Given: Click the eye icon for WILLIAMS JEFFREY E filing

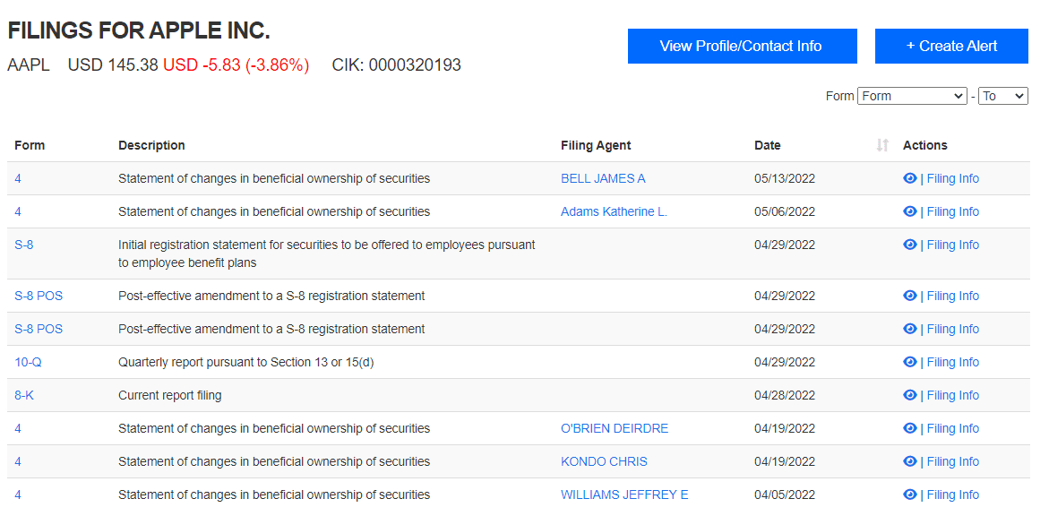Looking at the screenshot, I should (x=909, y=494).
